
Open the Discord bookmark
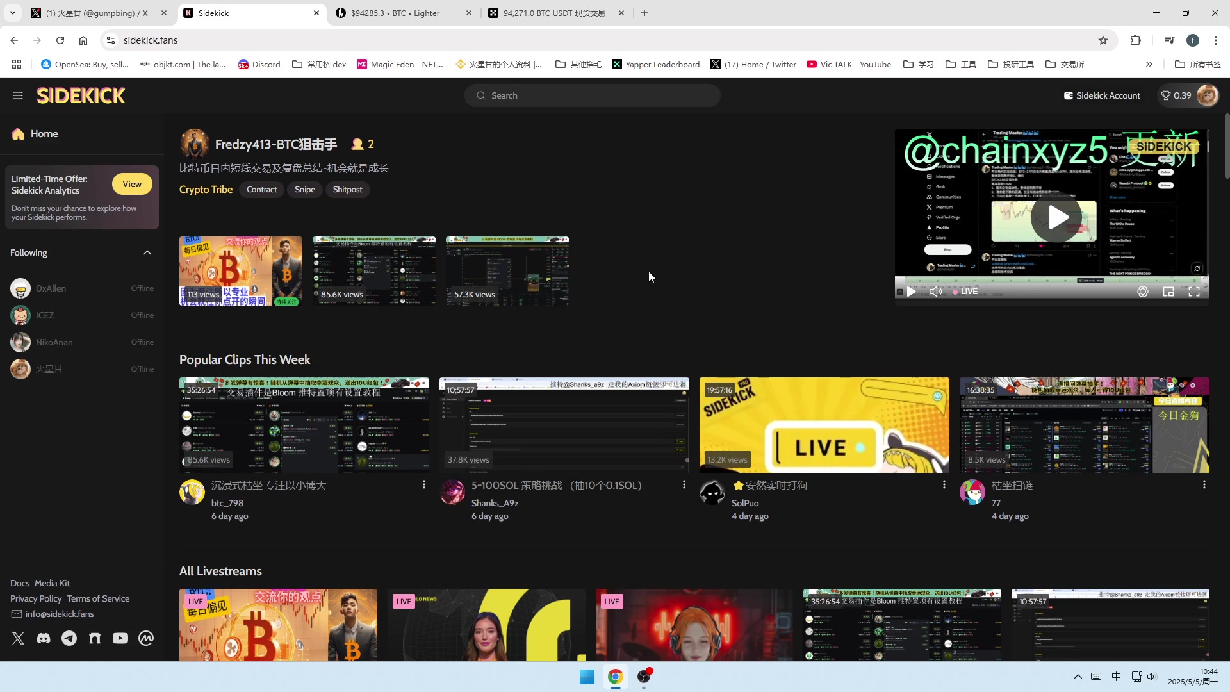click(259, 64)
